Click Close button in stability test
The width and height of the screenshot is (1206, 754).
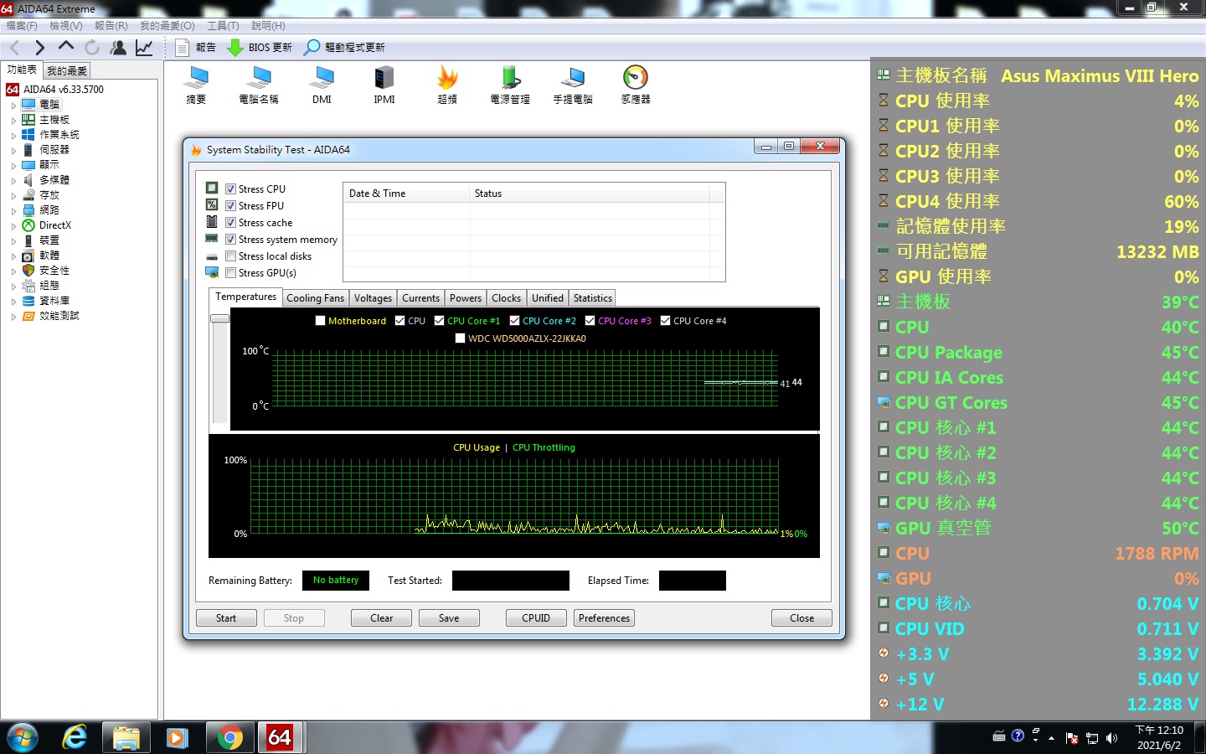801,618
